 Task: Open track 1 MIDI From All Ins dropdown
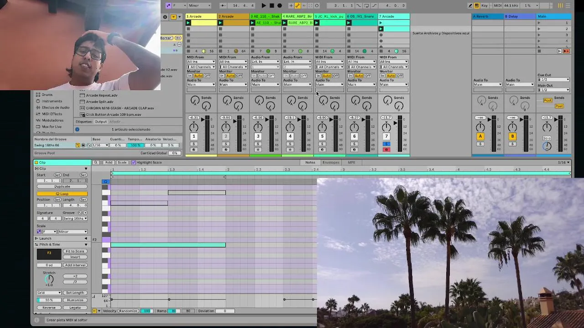pyautogui.click(x=201, y=62)
